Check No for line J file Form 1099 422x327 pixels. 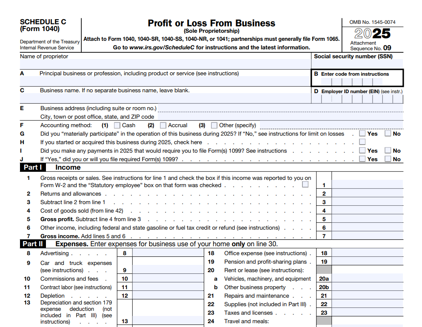pyautogui.click(x=388, y=159)
